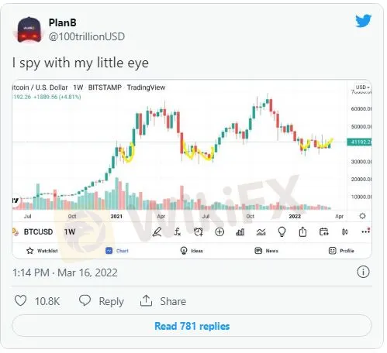
Task: Like the tweet with the heart icon
Action: (x=20, y=300)
